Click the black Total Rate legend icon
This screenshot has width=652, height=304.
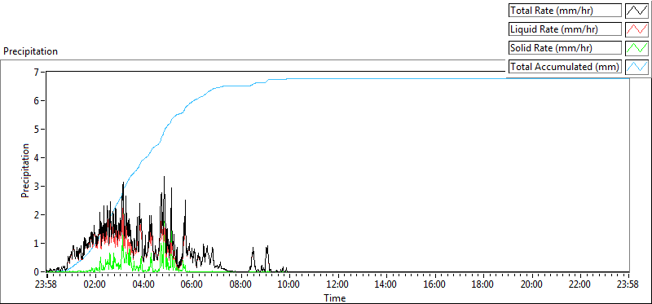point(637,11)
